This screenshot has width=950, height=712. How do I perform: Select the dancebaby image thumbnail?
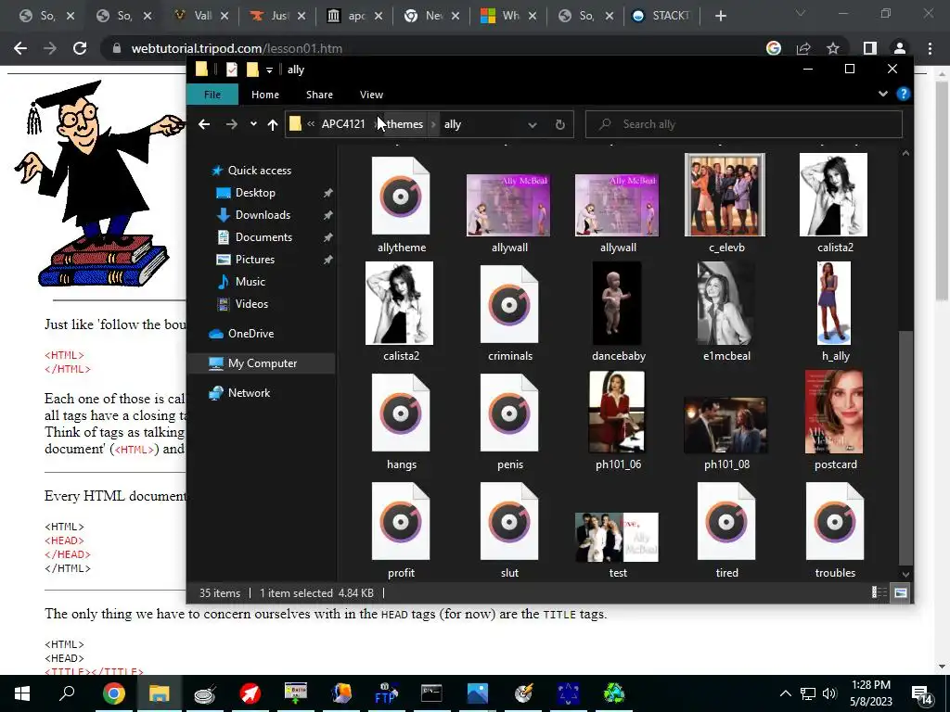(617, 303)
